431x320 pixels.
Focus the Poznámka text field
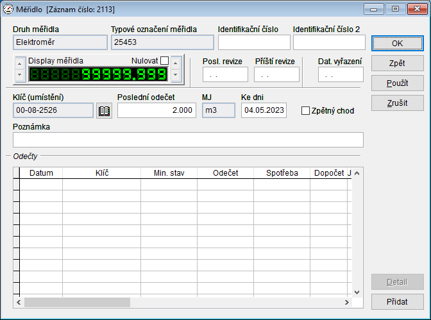pyautogui.click(x=188, y=140)
